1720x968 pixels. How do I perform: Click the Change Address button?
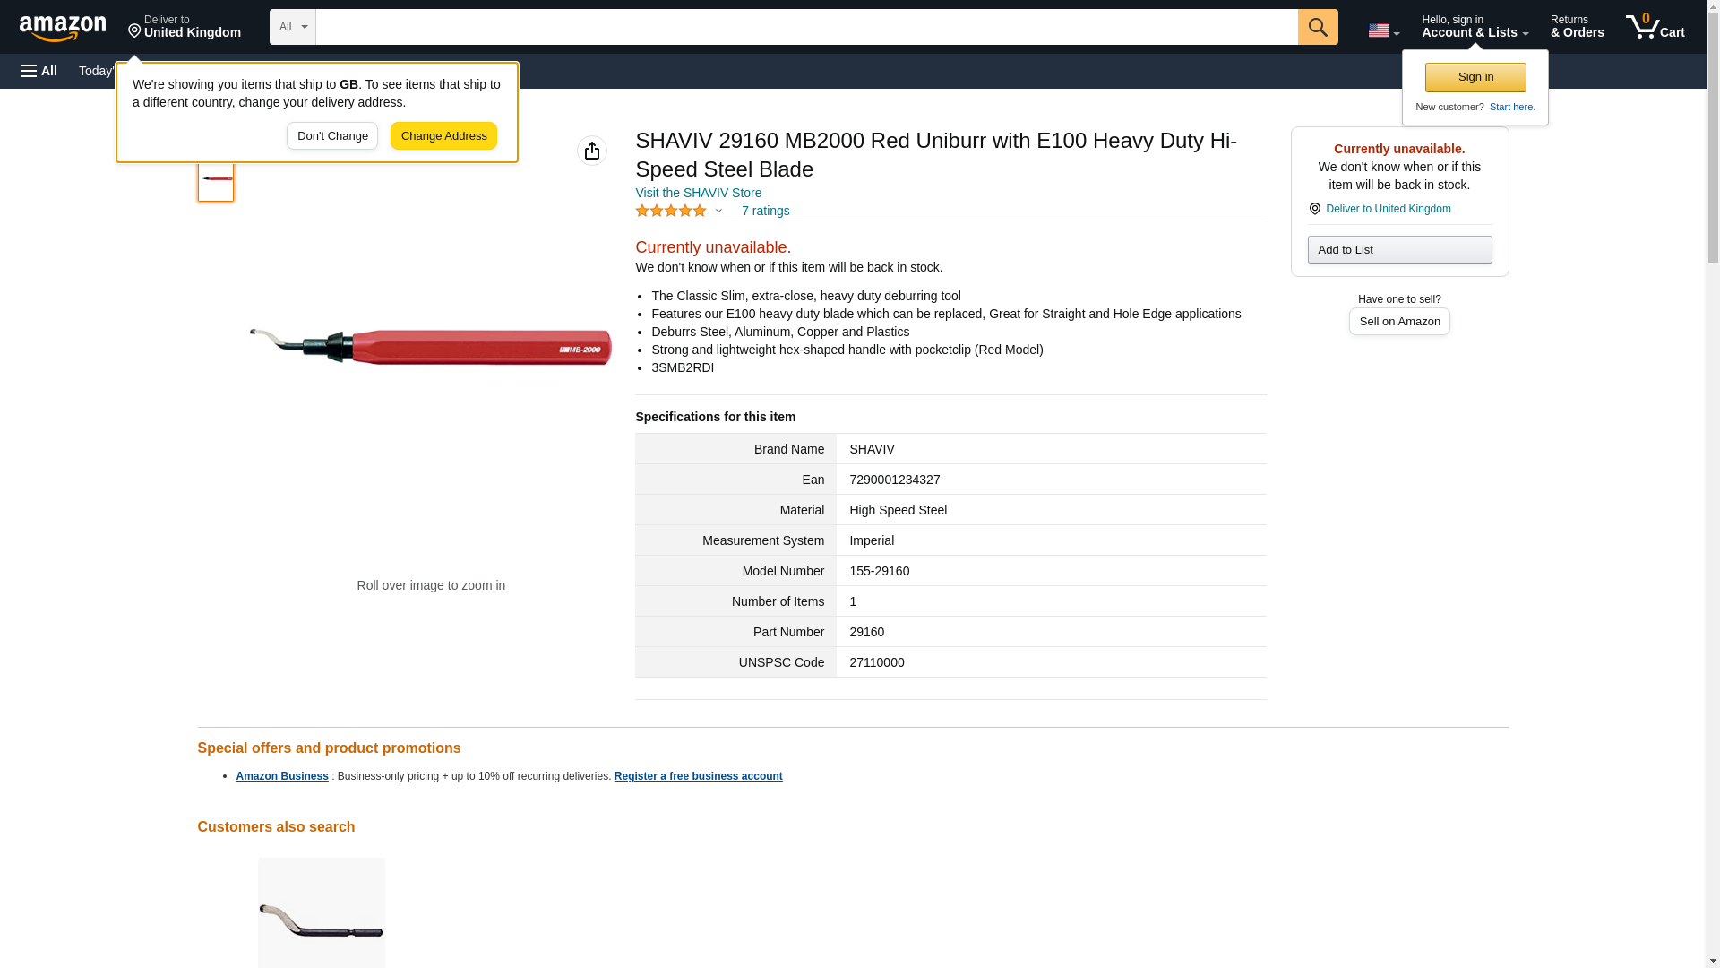pyautogui.click(x=443, y=136)
